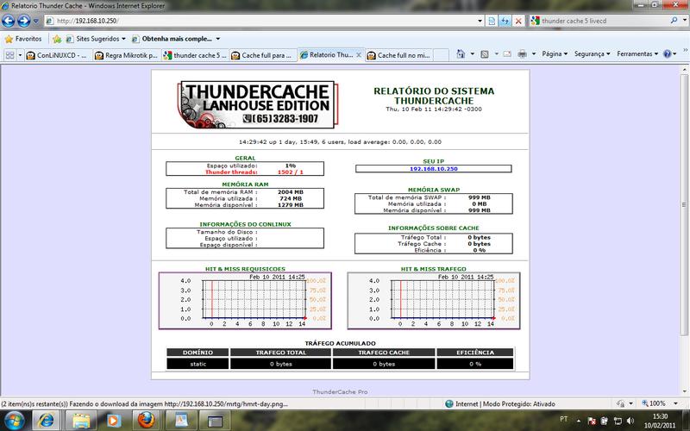Expand the RSS feeds dropdown arrow

(497, 53)
